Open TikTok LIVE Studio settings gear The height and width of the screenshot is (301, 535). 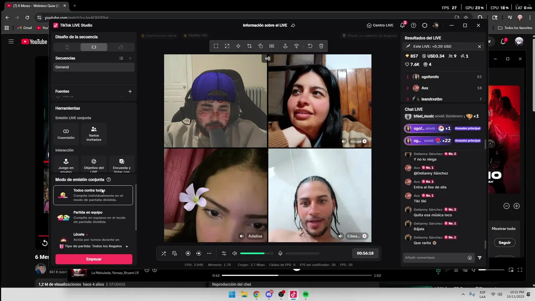click(x=425, y=25)
